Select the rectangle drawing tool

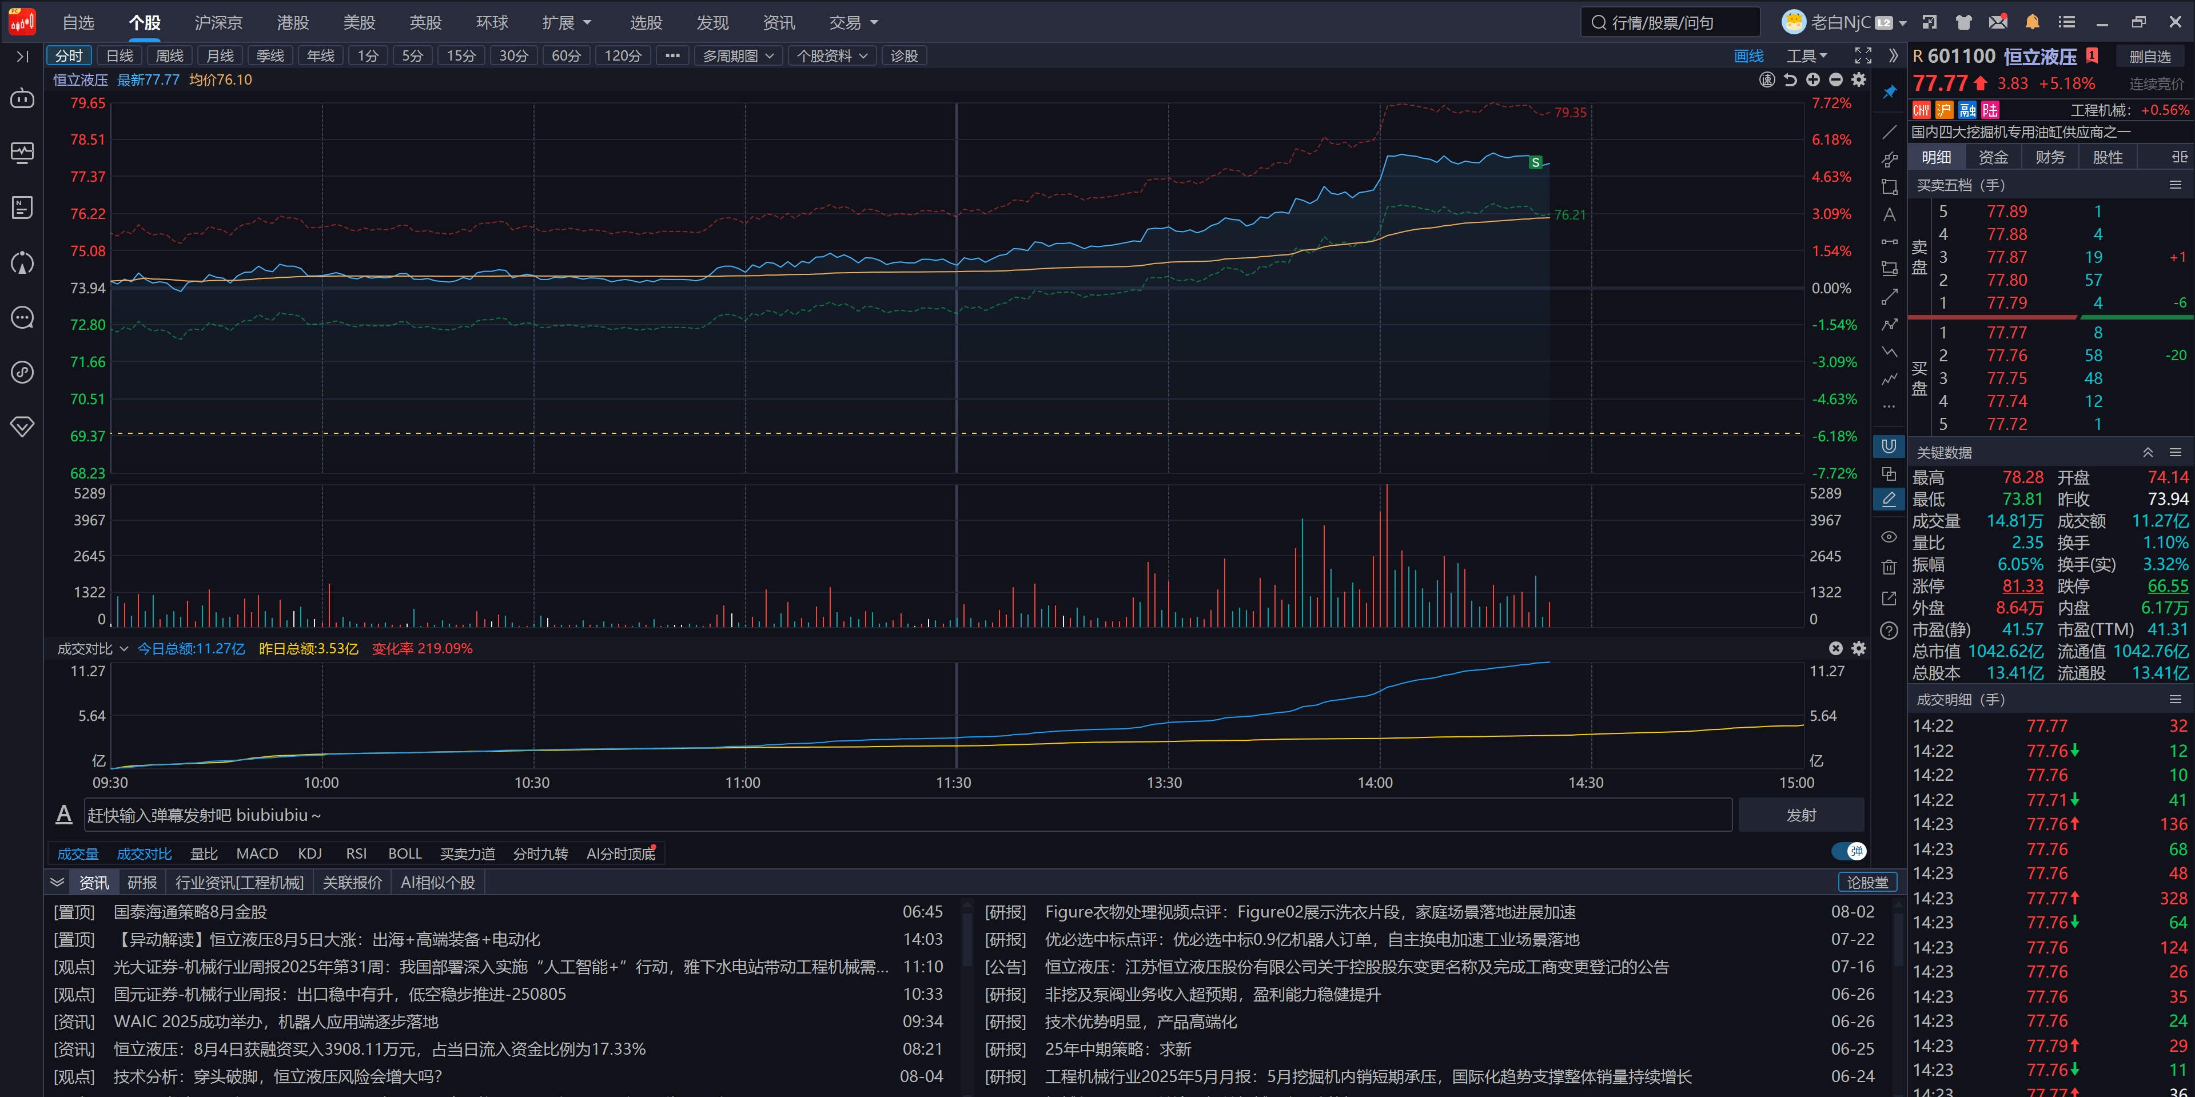1889,186
